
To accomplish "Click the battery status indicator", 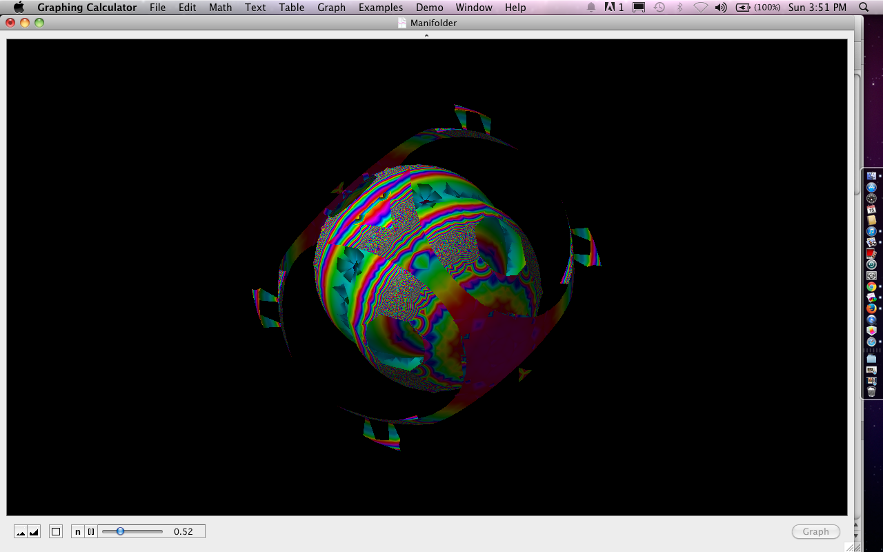I will (758, 7).
